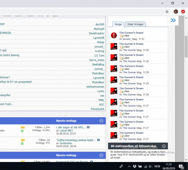Image resolution: width=188 pixels, height=170 pixels.
Task: Switch keyboard layout via NOB indicator
Action: (157, 166)
